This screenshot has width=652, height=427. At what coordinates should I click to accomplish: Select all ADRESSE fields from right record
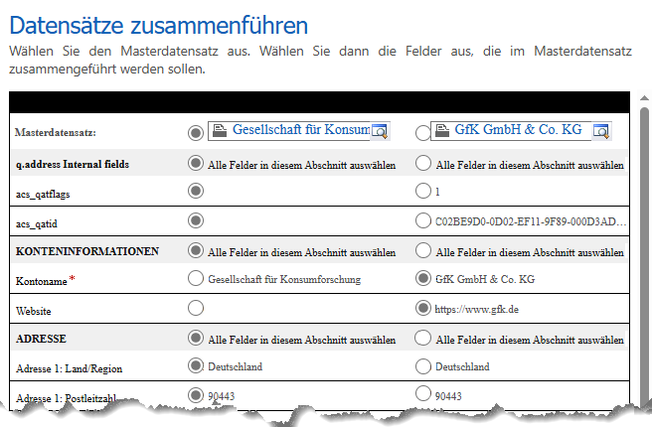click(x=422, y=338)
